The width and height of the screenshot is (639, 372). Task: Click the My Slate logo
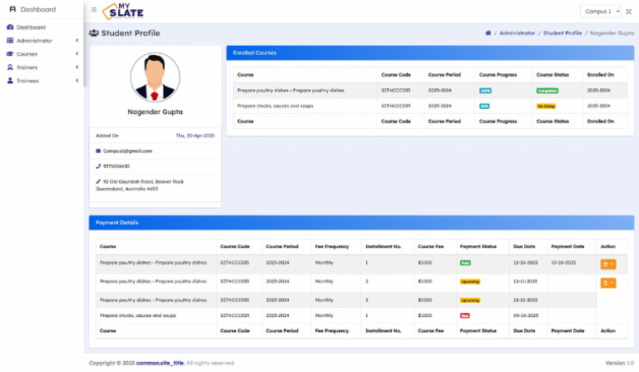pyautogui.click(x=122, y=11)
